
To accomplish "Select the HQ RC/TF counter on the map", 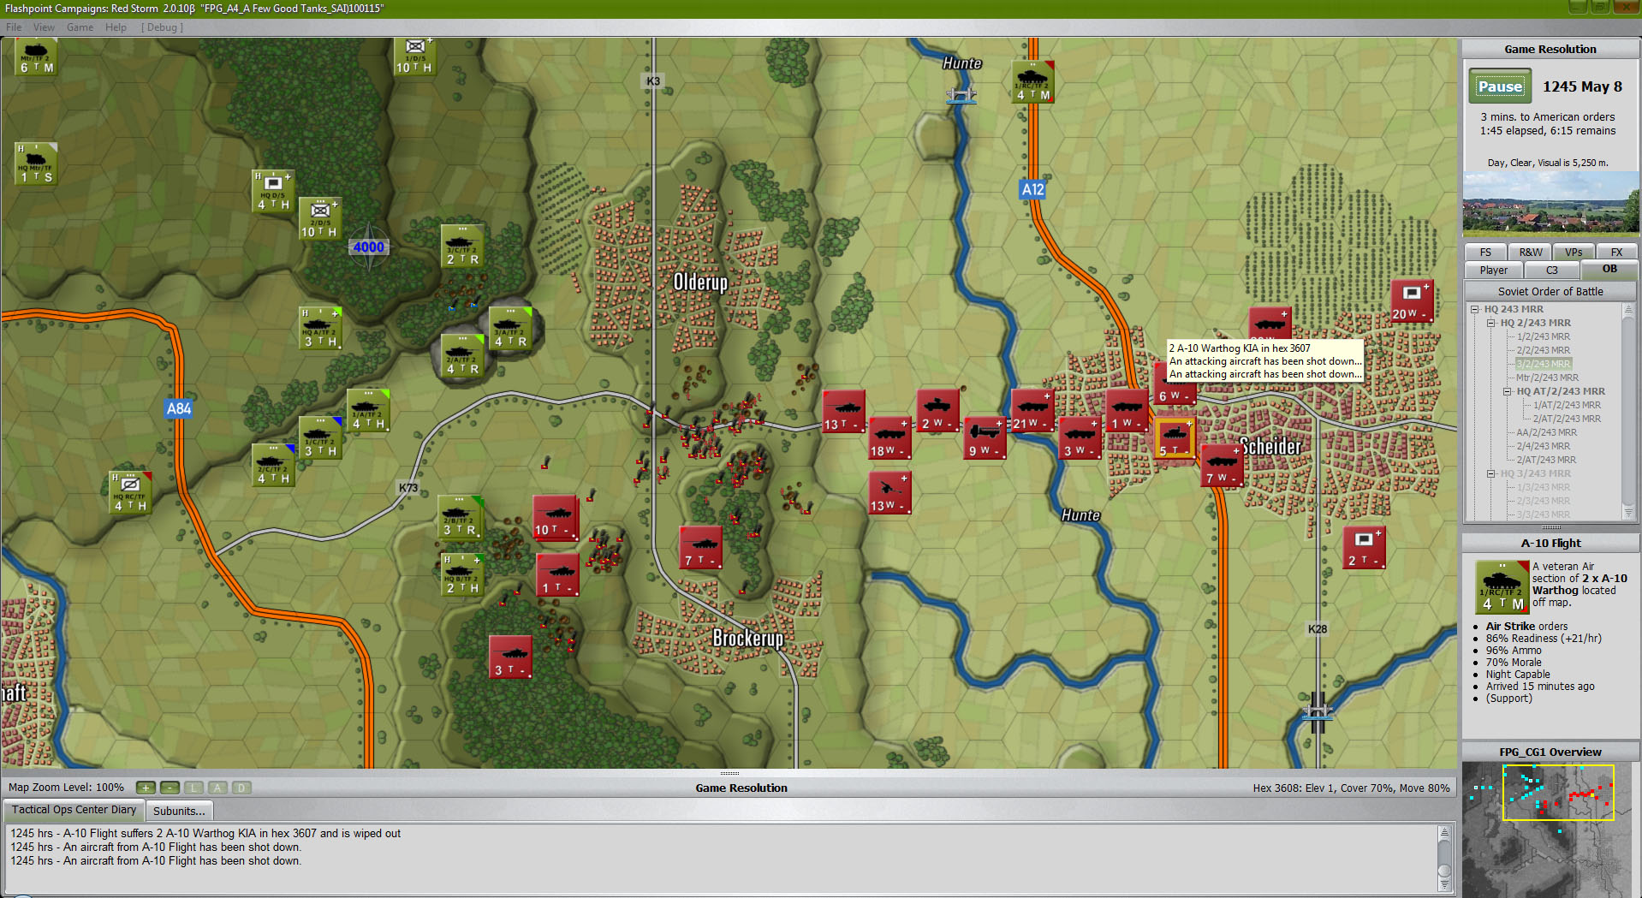I will 129,492.
